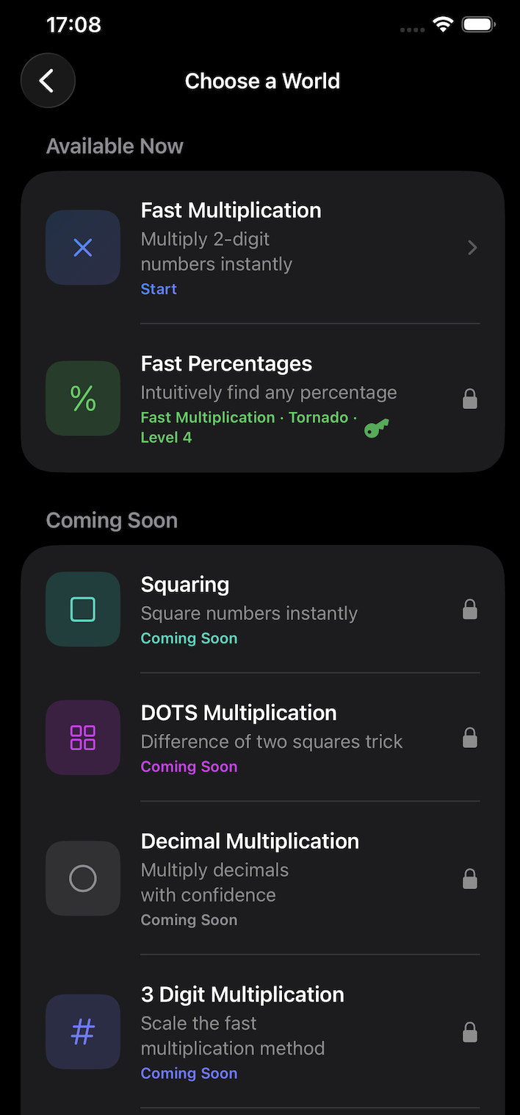The width and height of the screenshot is (520, 1115).
Task: Tap the back arrow button
Action: 48,81
